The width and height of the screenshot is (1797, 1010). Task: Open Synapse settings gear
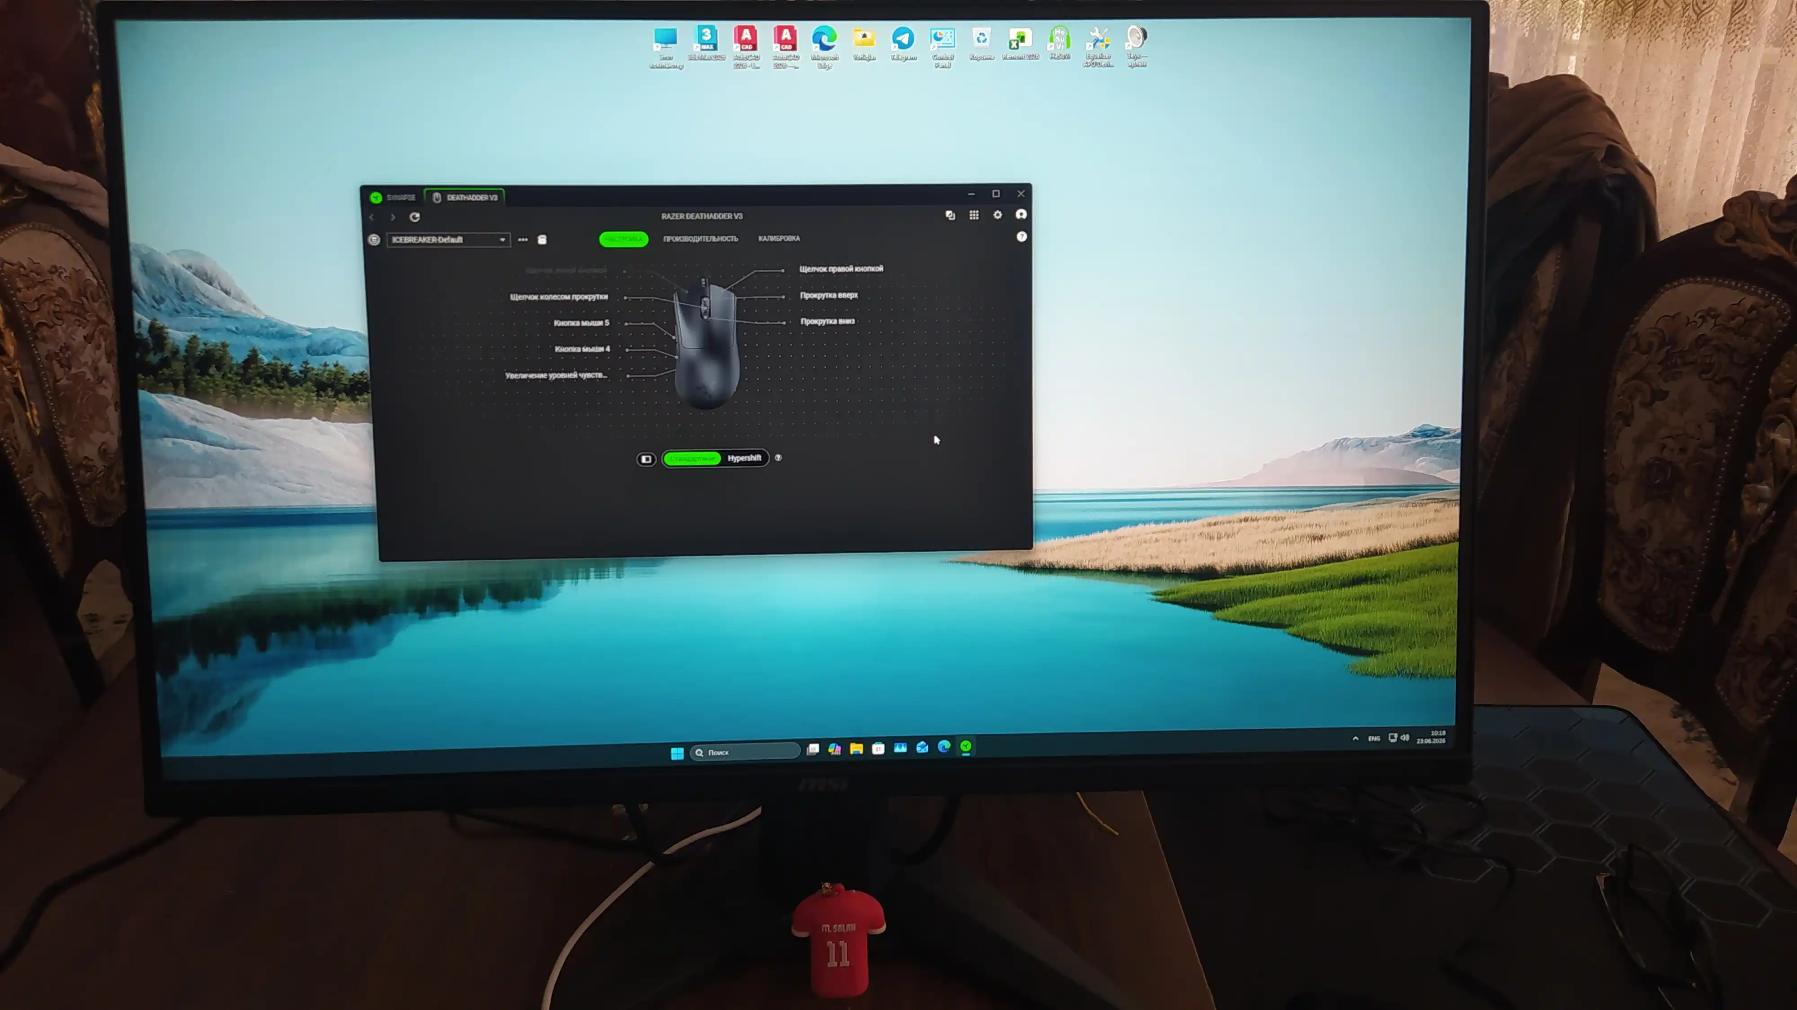point(997,215)
